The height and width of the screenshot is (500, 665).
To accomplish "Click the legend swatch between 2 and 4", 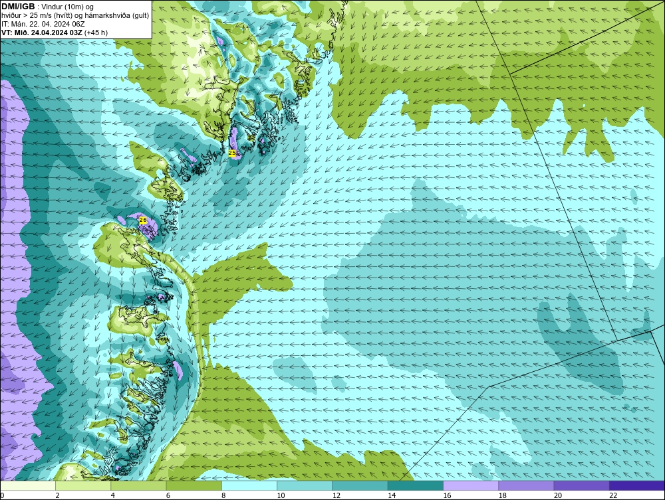I will click(x=83, y=485).
